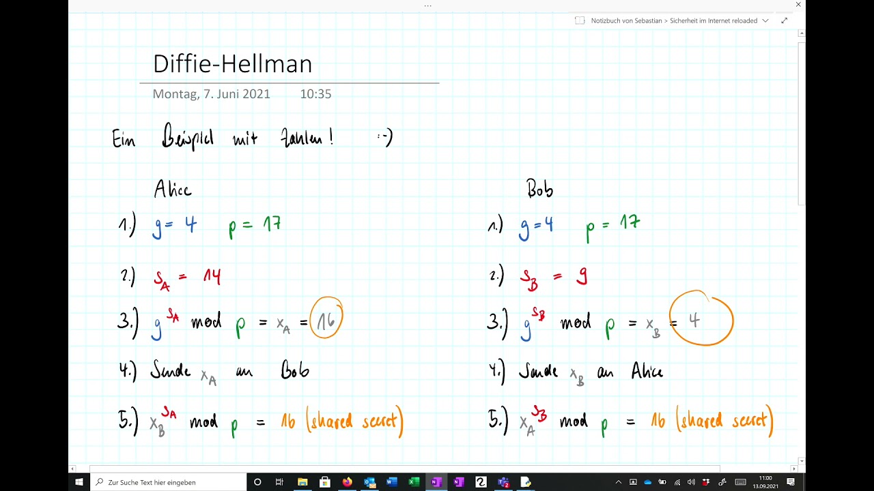
Task: Click the three-dots menu at the top
Action: (427, 5)
